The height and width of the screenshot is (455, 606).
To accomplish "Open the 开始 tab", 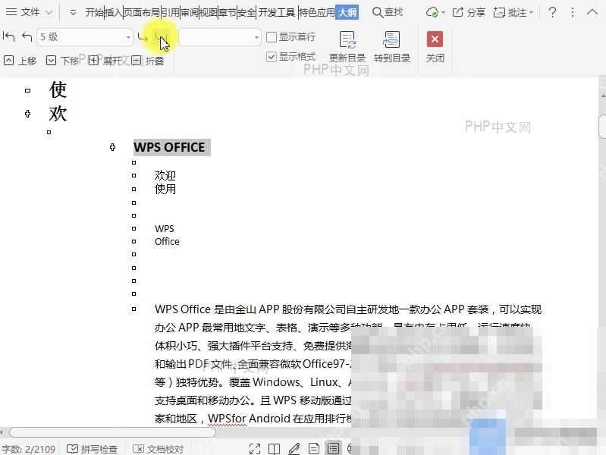I will (x=95, y=12).
